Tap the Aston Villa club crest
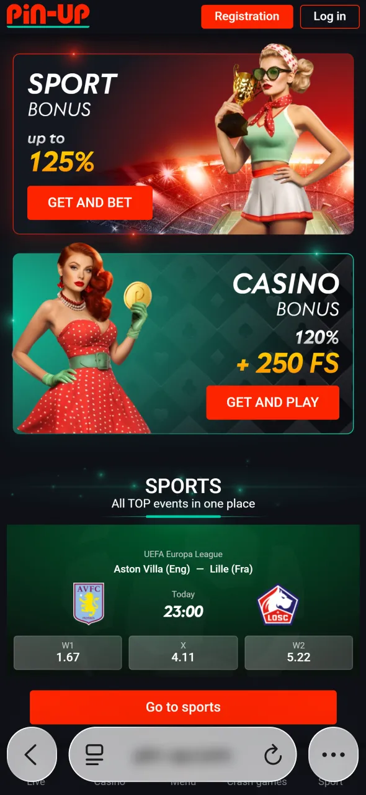The width and height of the screenshot is (366, 795). [x=89, y=603]
